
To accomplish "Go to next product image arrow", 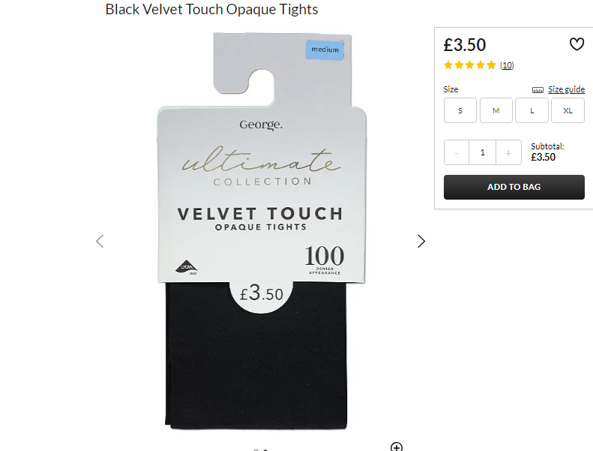I will pyautogui.click(x=421, y=241).
